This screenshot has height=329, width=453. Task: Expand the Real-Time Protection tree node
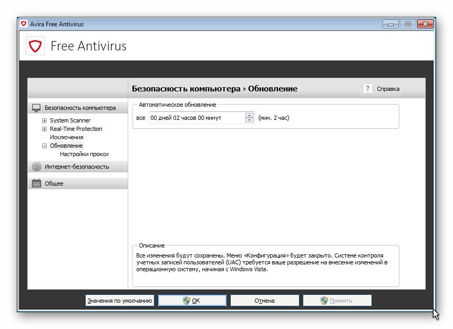pos(44,129)
